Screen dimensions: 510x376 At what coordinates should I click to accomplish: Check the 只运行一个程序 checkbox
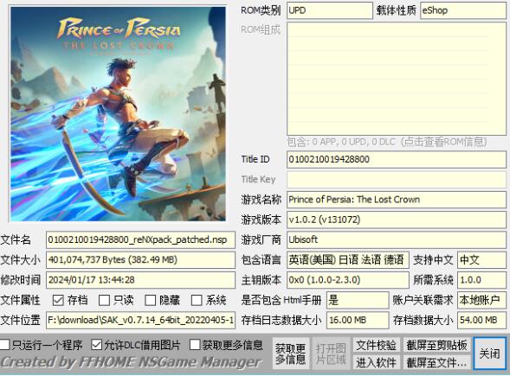coord(4,345)
